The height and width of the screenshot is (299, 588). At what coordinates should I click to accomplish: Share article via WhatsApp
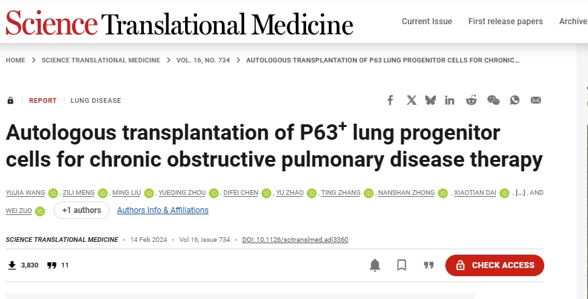pyautogui.click(x=515, y=100)
